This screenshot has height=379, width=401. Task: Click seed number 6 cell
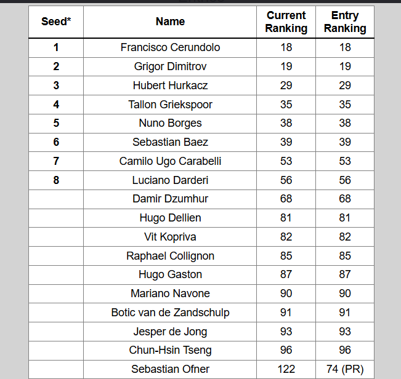point(56,142)
